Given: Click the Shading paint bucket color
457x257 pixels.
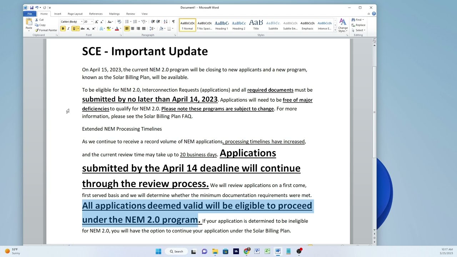Looking at the screenshot, I should (x=161, y=29).
